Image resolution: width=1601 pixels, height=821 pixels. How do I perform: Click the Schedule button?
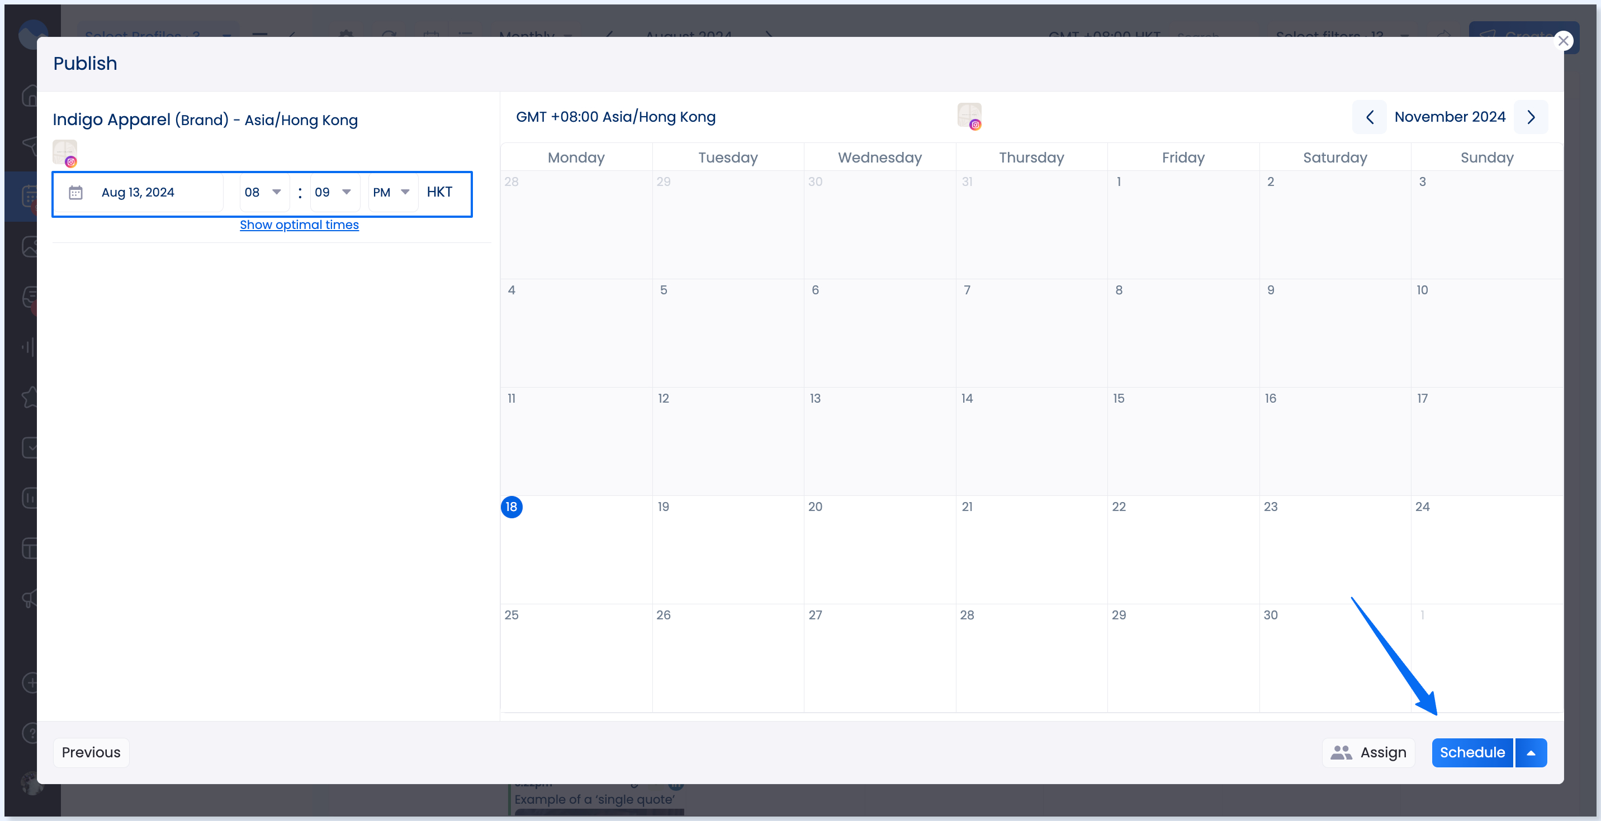coord(1472,752)
